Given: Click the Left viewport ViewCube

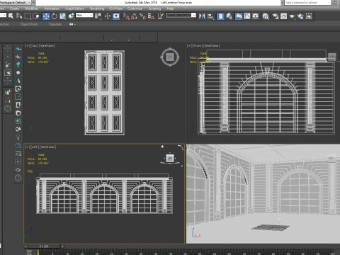Looking at the screenshot, I should [x=170, y=158].
